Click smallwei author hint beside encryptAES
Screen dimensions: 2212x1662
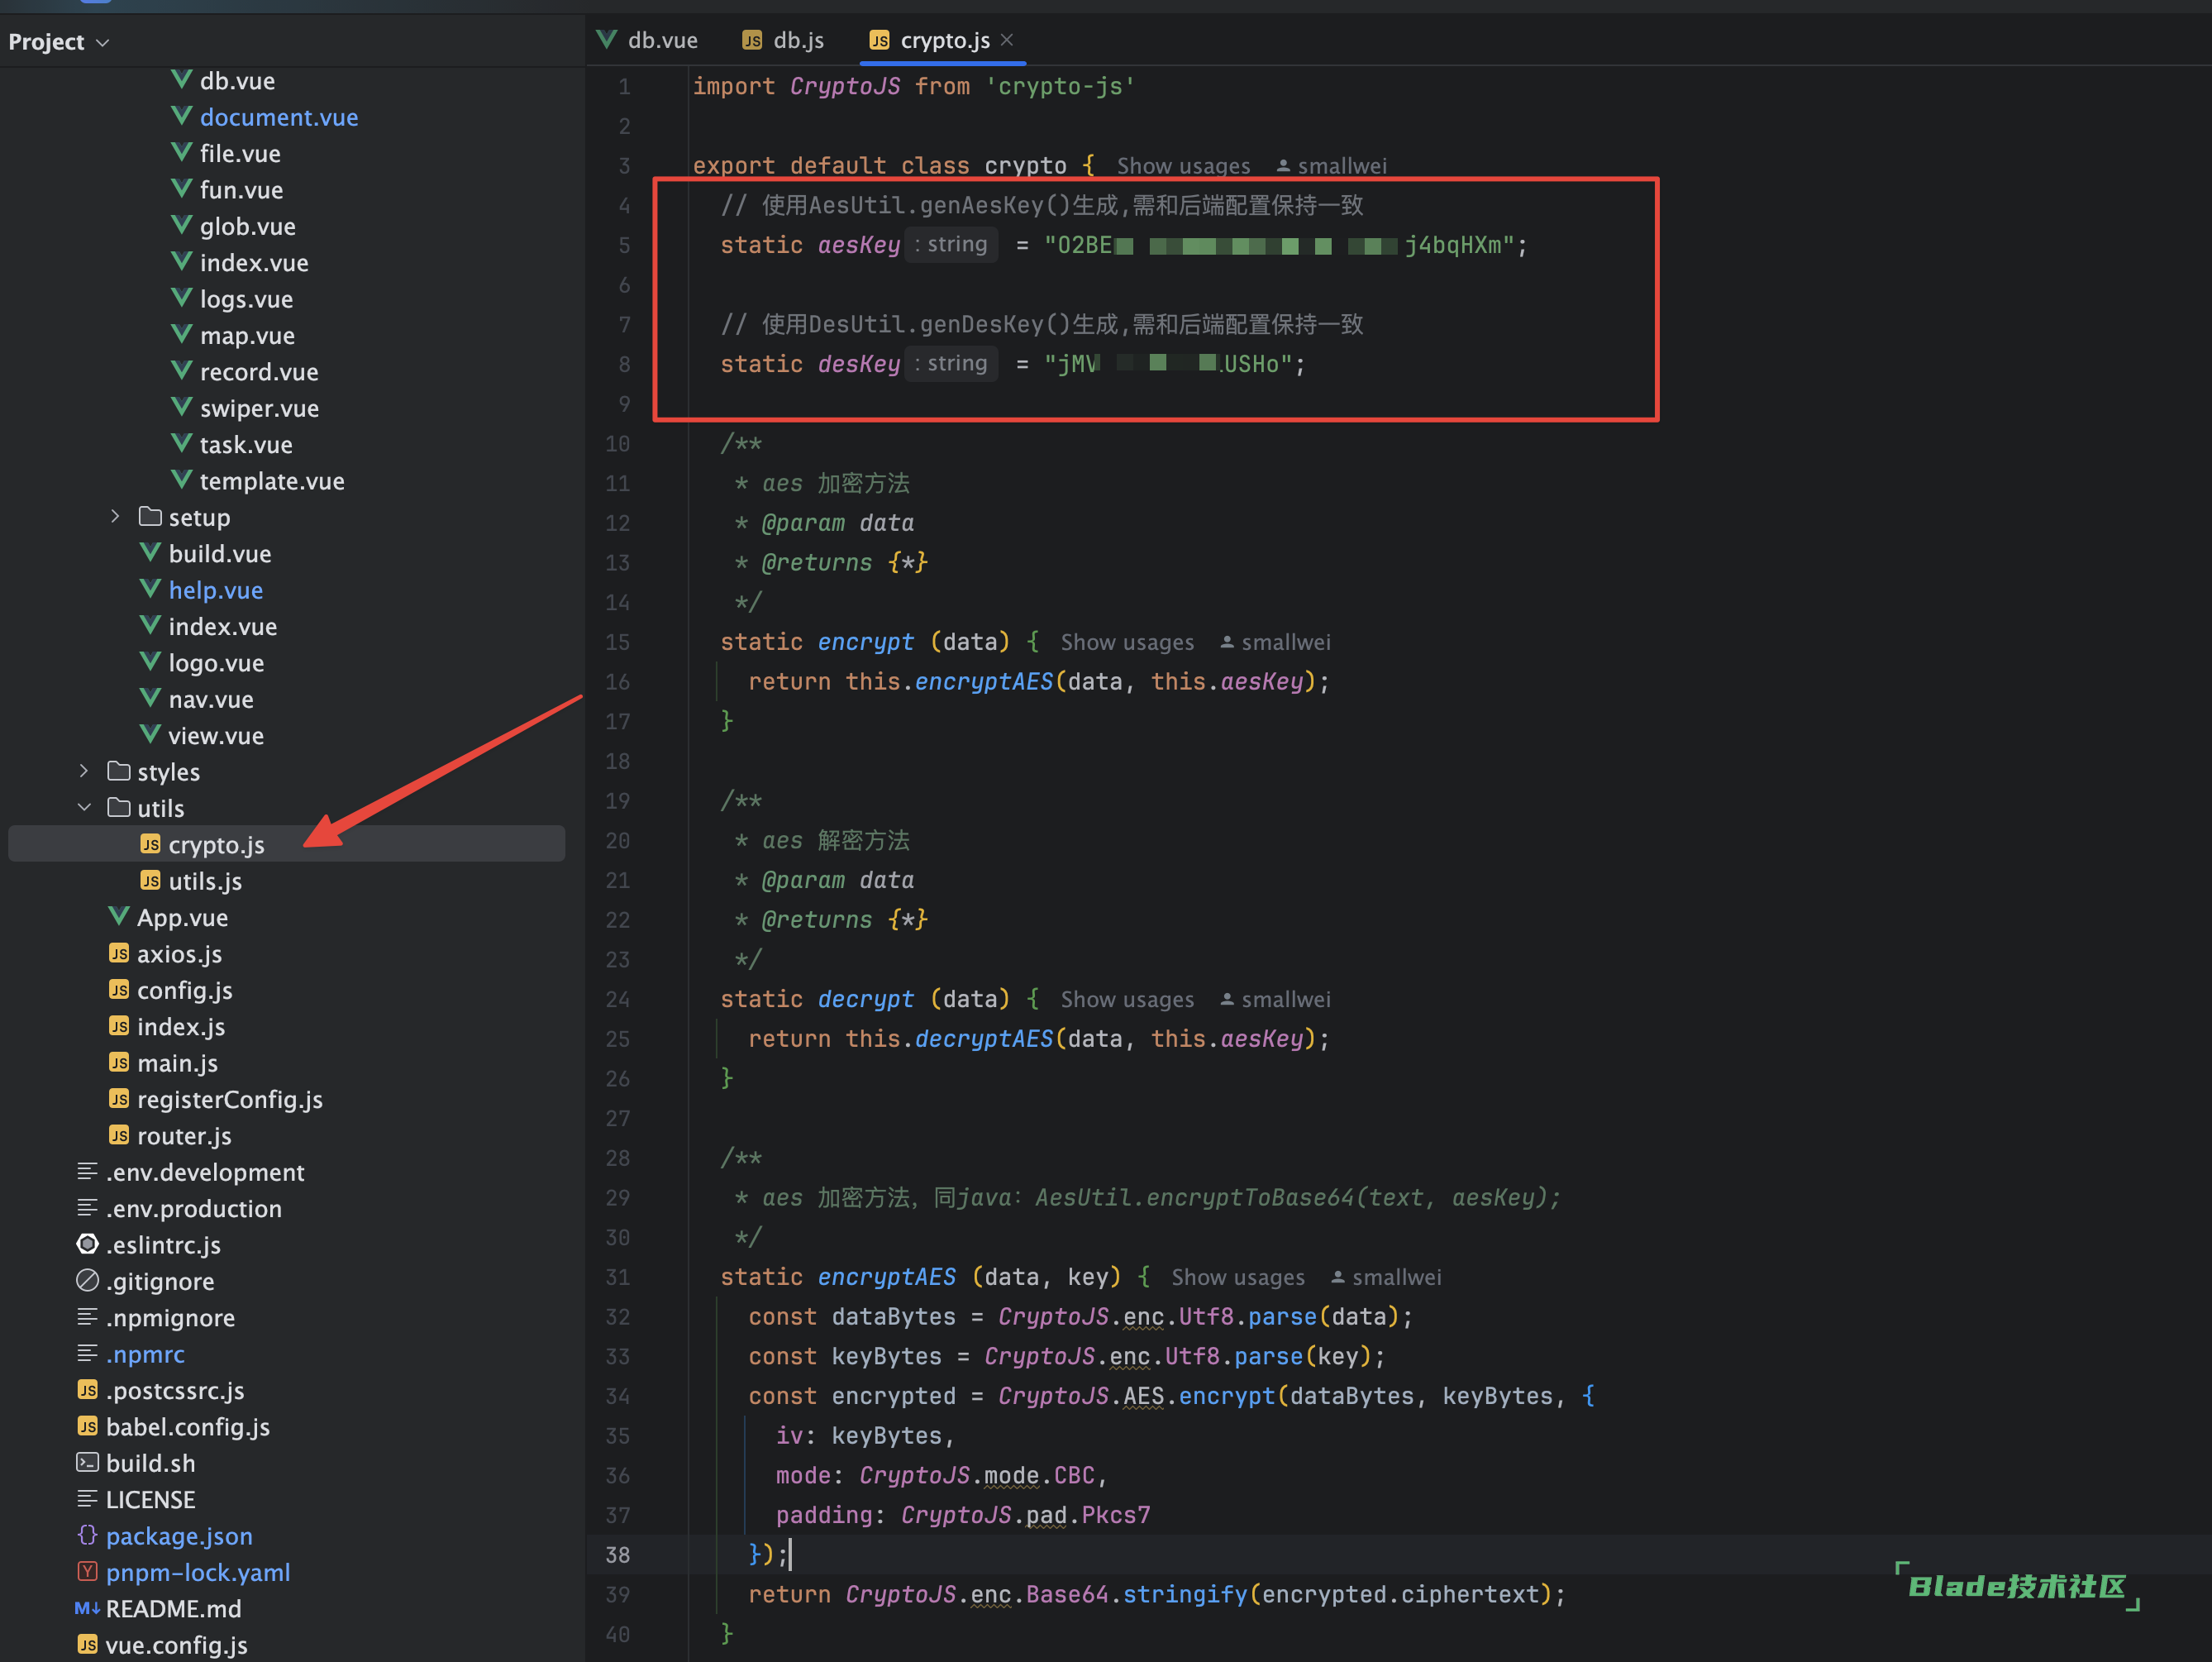click(1386, 1277)
